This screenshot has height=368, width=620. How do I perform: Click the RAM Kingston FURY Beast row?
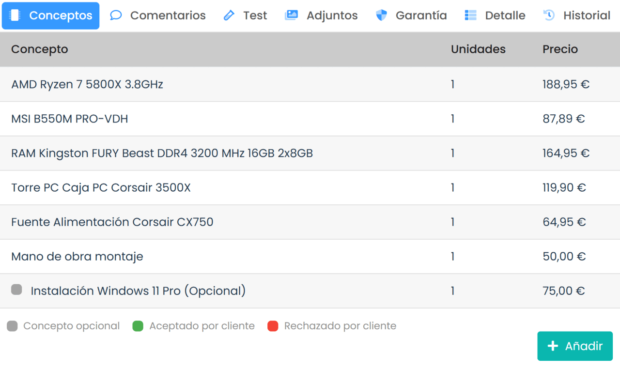click(x=162, y=153)
